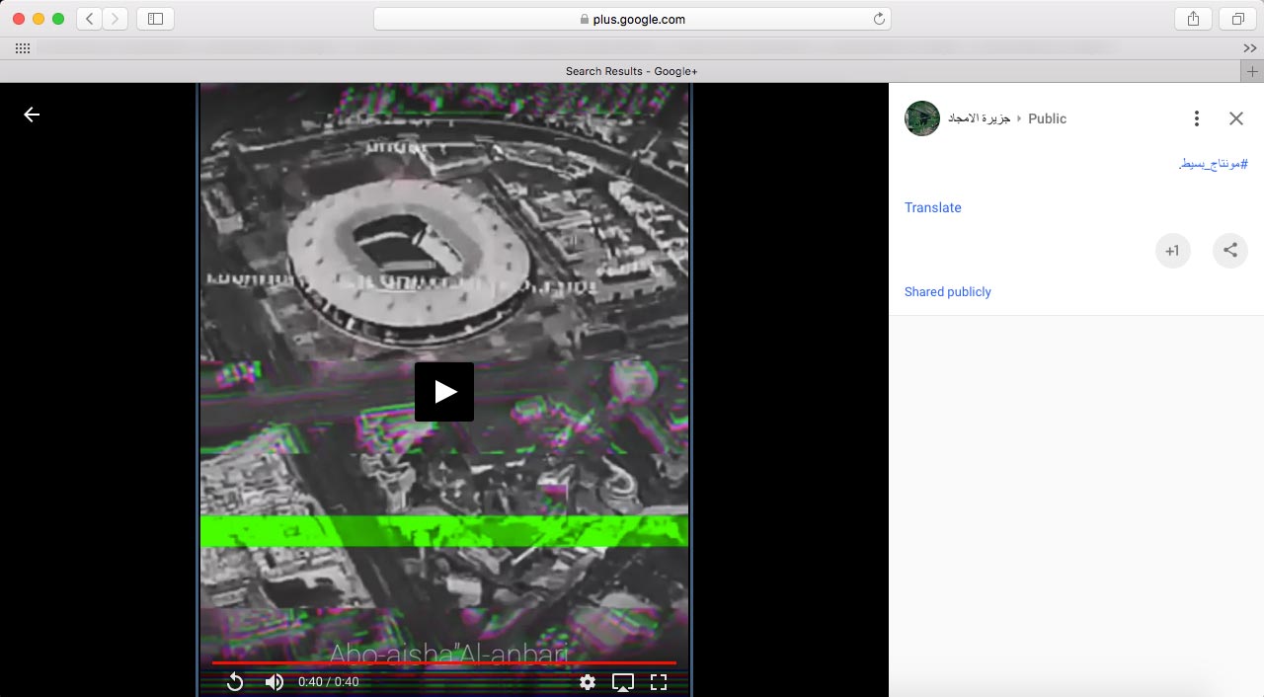Click the plus.google.com address bar
Screen dimensions: 1264x697
point(632,19)
